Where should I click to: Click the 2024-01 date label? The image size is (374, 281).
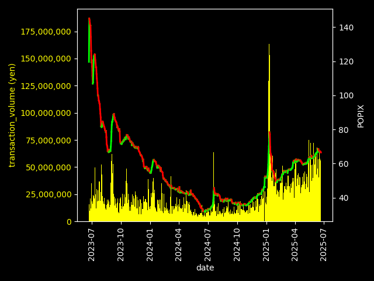pos(150,245)
